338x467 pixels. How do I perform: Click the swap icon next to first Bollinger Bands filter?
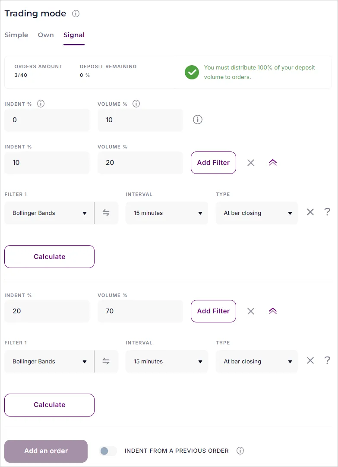[106, 213]
